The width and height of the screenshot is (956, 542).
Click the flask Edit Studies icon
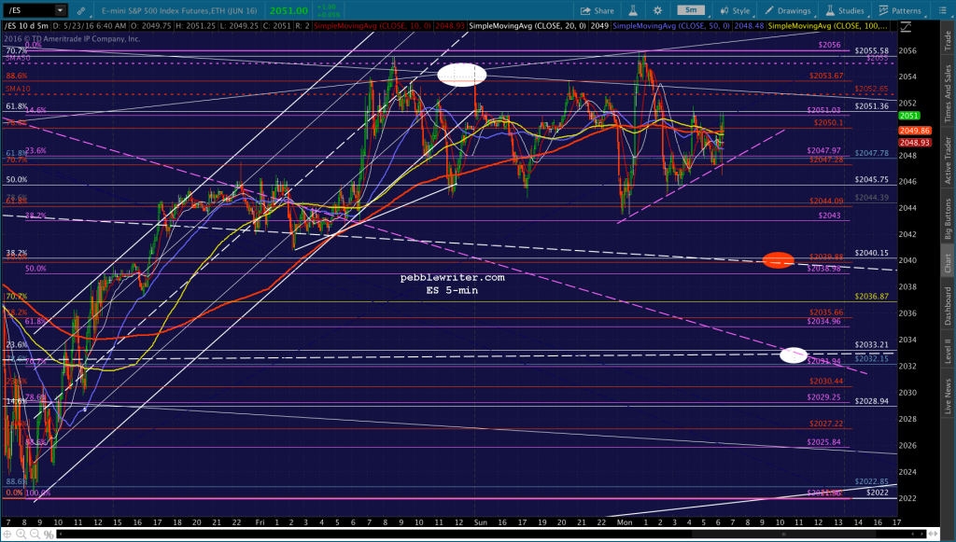(633, 10)
